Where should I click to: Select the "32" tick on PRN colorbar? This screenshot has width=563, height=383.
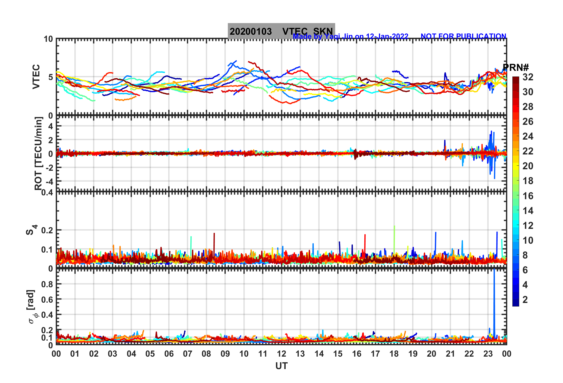[528, 77]
